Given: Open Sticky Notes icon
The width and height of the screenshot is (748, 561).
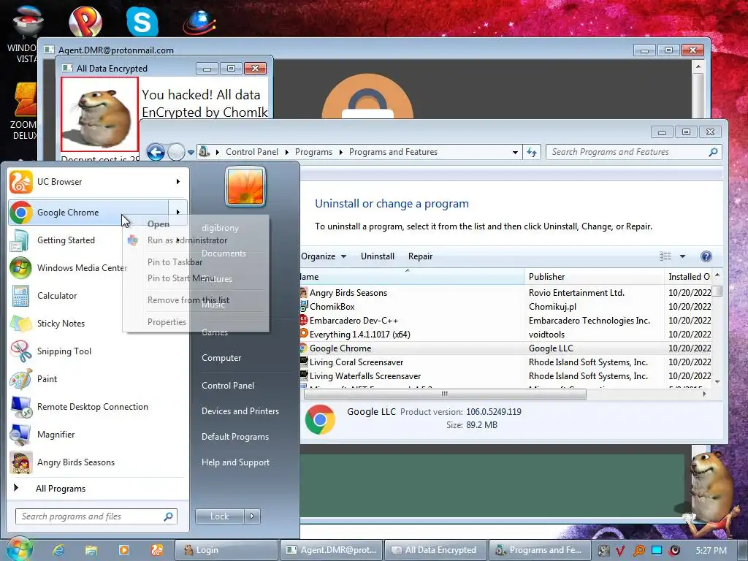Looking at the screenshot, I should pos(21,323).
